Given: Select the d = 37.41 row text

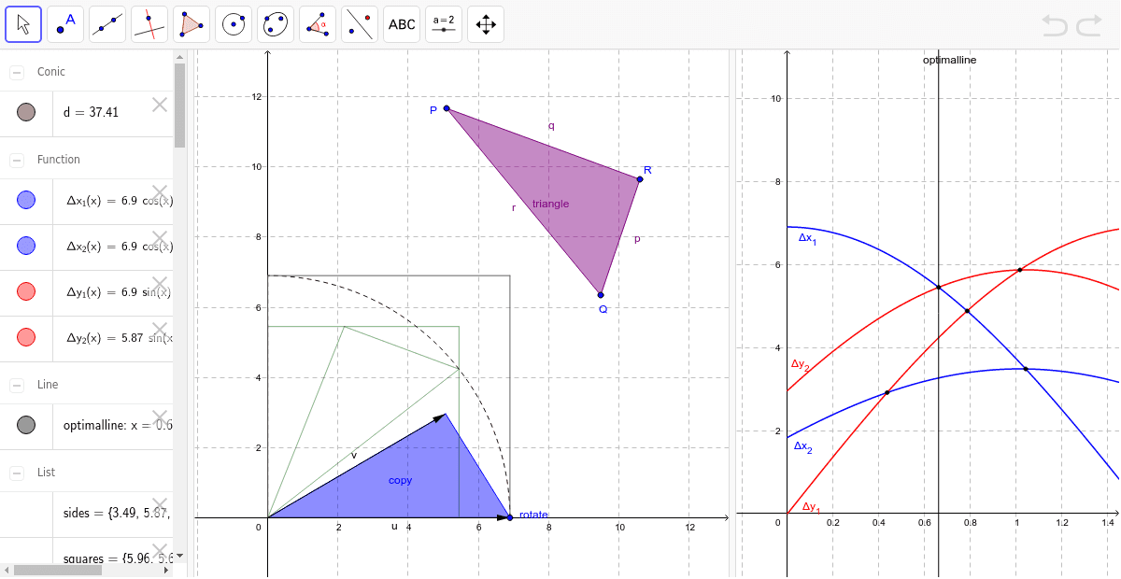Looking at the screenshot, I should pyautogui.click(x=91, y=113).
